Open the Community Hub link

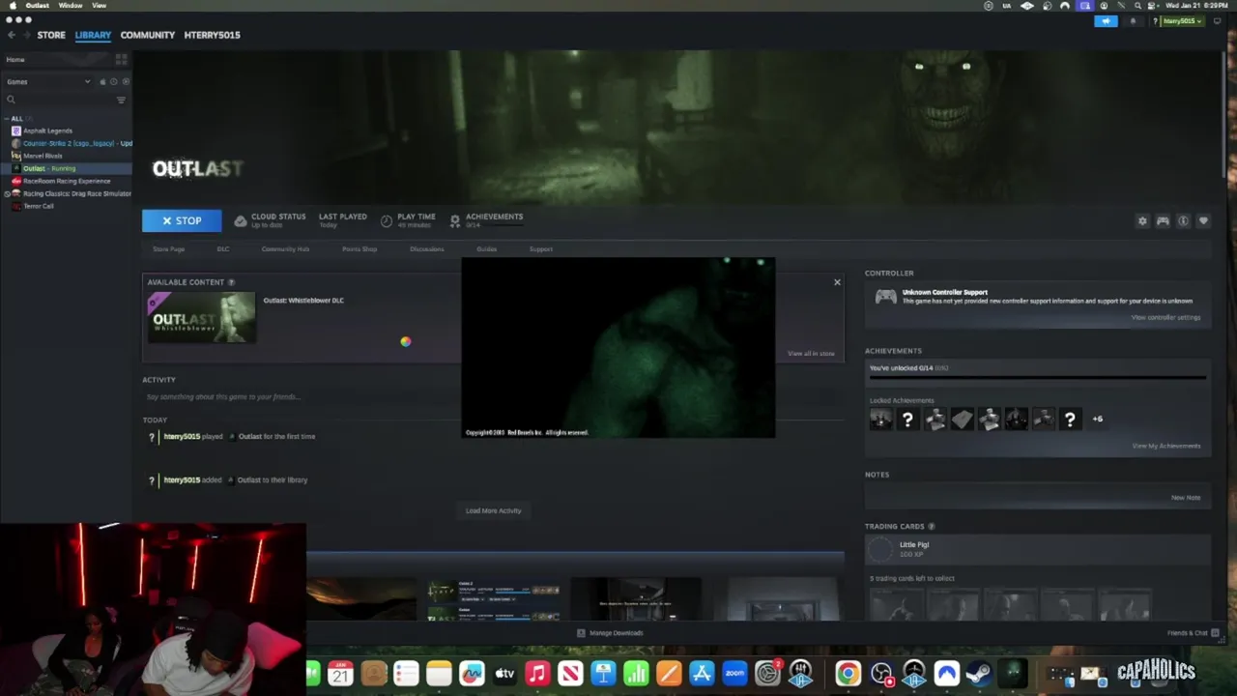click(285, 249)
